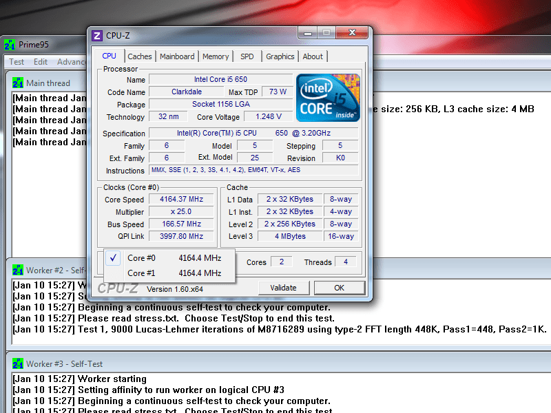Open the Memory tab
The image size is (551, 413).
point(216,56)
